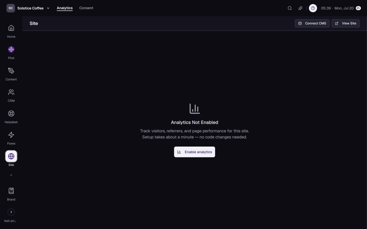Viewport: 367px width, 229px height.
Task: Switch to the Analytics tab
Action: click(x=65, y=8)
